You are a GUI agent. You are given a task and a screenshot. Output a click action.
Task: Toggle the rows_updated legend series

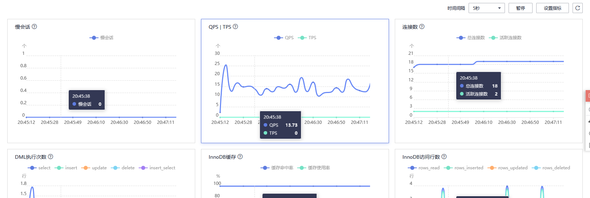point(507,168)
